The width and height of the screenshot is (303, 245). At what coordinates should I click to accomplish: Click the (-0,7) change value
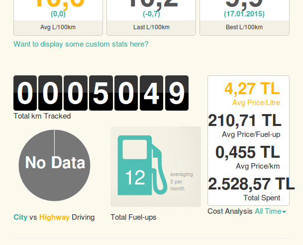point(151,14)
